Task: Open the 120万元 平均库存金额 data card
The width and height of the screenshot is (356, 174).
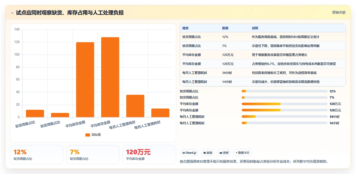Action: (x=149, y=154)
